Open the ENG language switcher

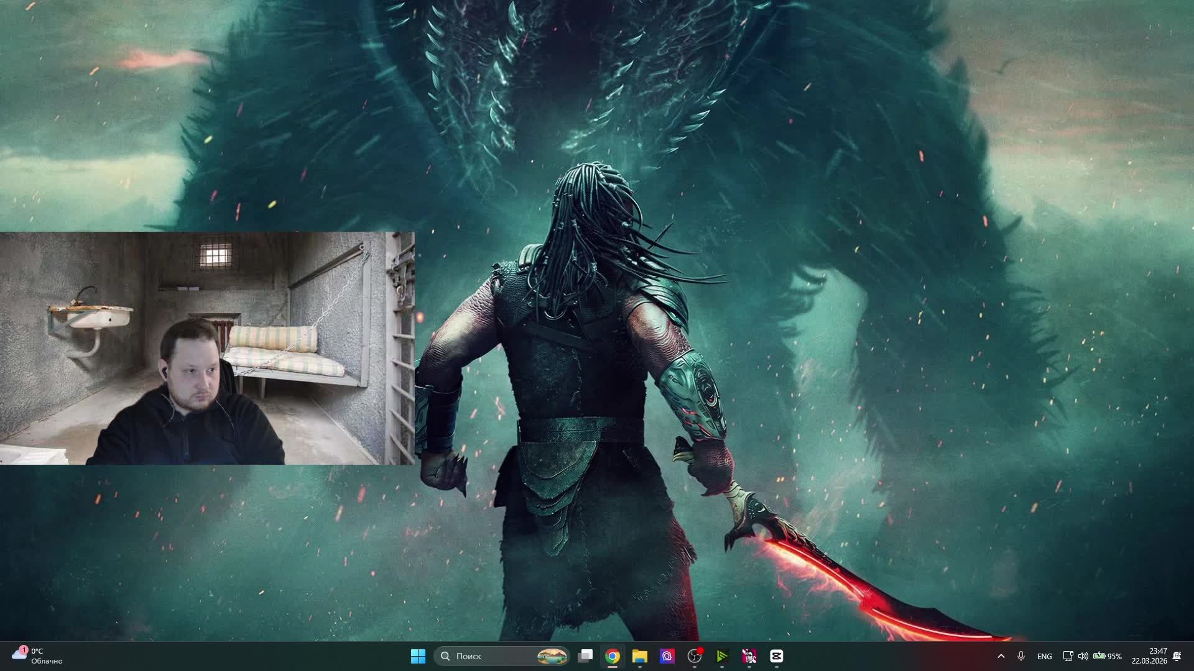[x=1045, y=657]
